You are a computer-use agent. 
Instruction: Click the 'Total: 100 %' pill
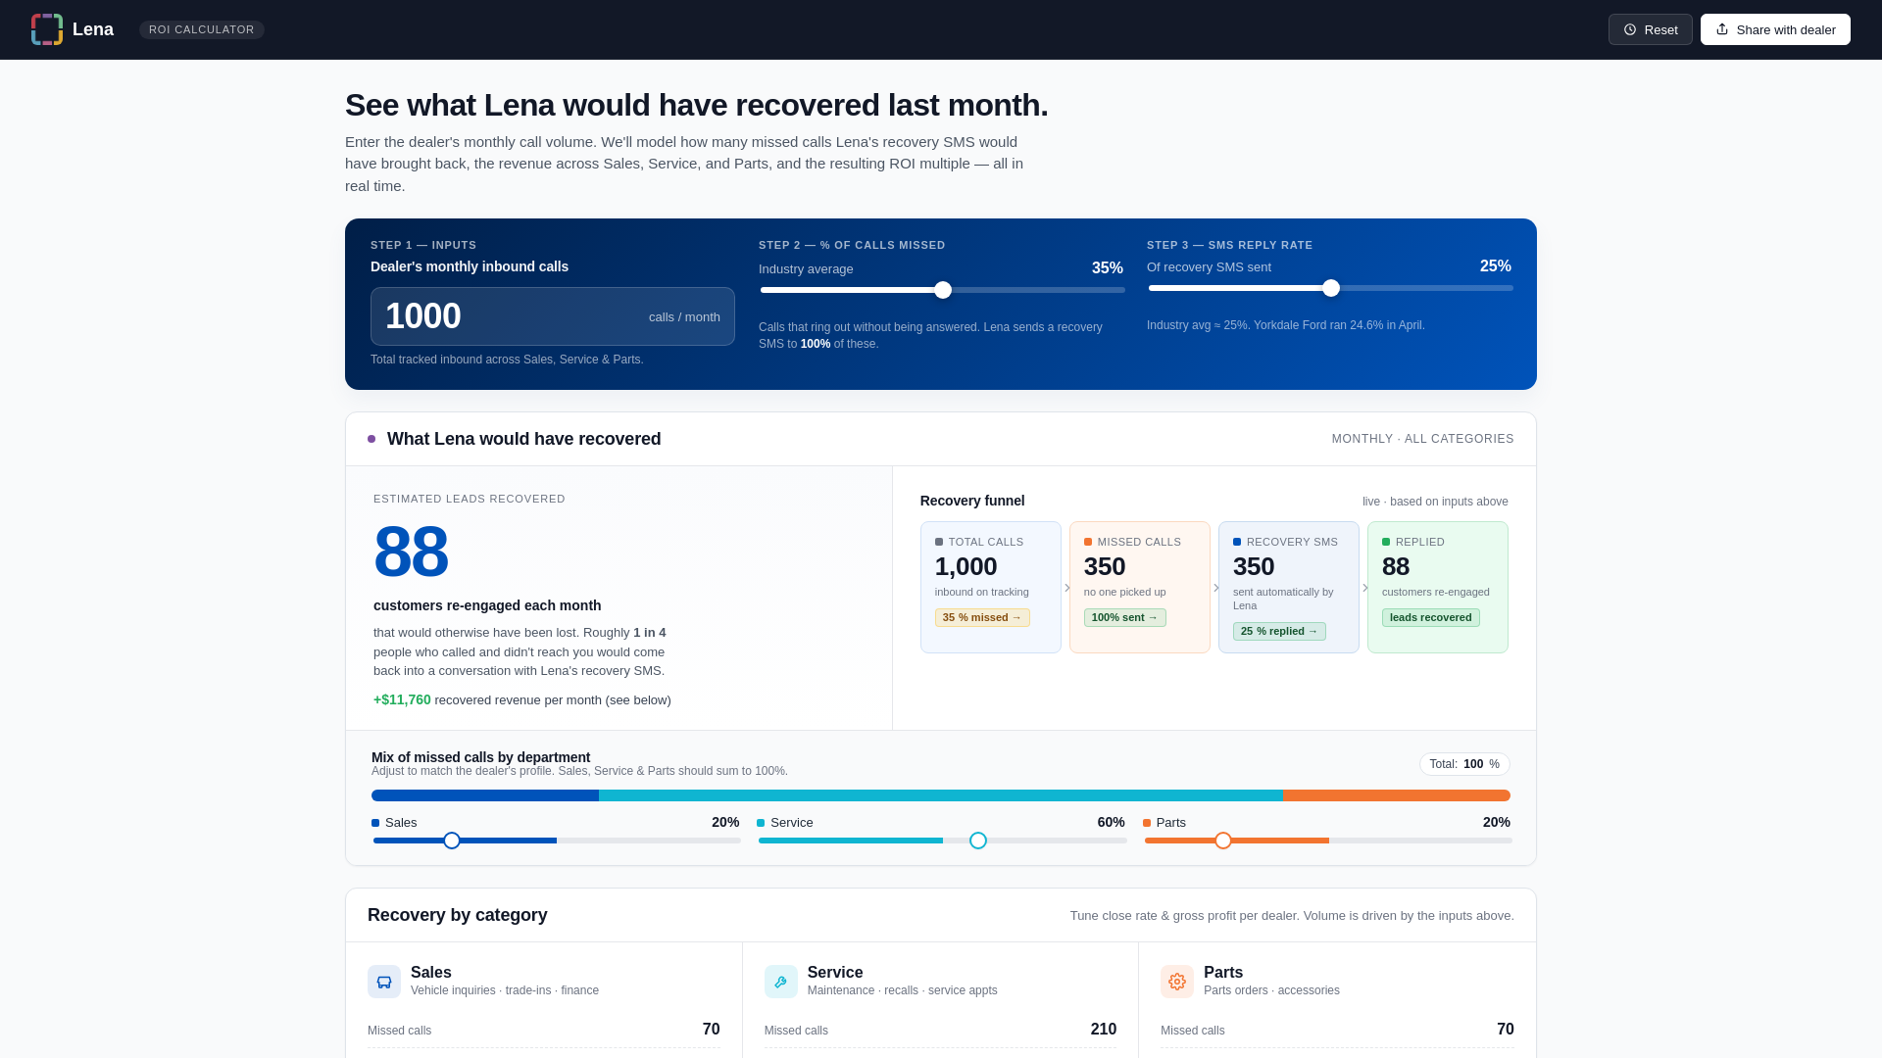point(1464,764)
